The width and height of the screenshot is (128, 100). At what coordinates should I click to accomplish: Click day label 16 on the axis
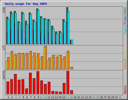click(x=64, y=97)
